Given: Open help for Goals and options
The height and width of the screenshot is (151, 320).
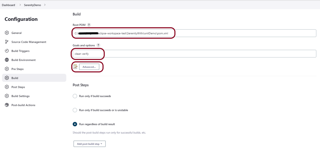Looking at the screenshot, I should tap(98, 45).
